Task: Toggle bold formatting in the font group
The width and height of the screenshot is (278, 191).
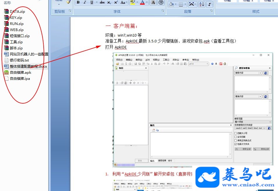Action: tap(78, 2)
